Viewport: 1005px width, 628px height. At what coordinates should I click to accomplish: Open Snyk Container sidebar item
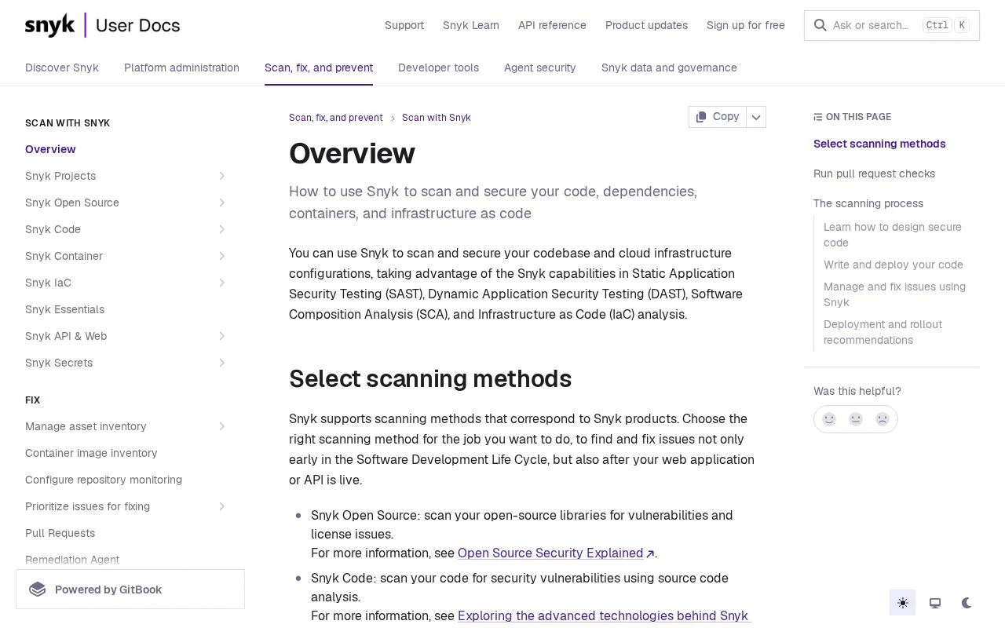64,256
